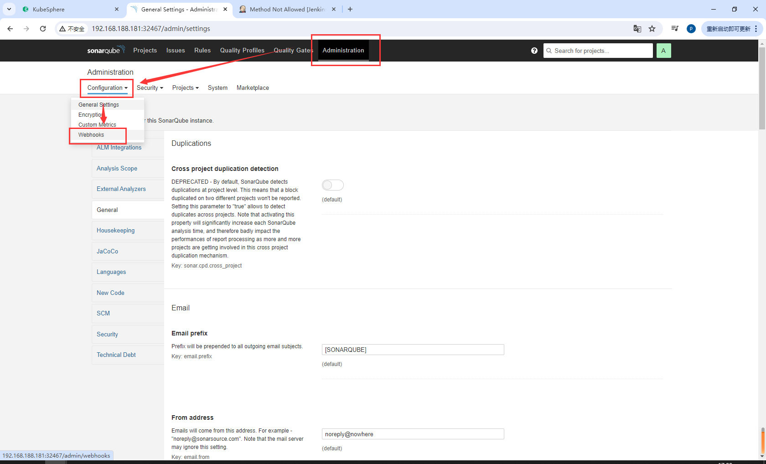The image size is (766, 464).
Task: Close the General Settings tab
Action: (x=225, y=9)
